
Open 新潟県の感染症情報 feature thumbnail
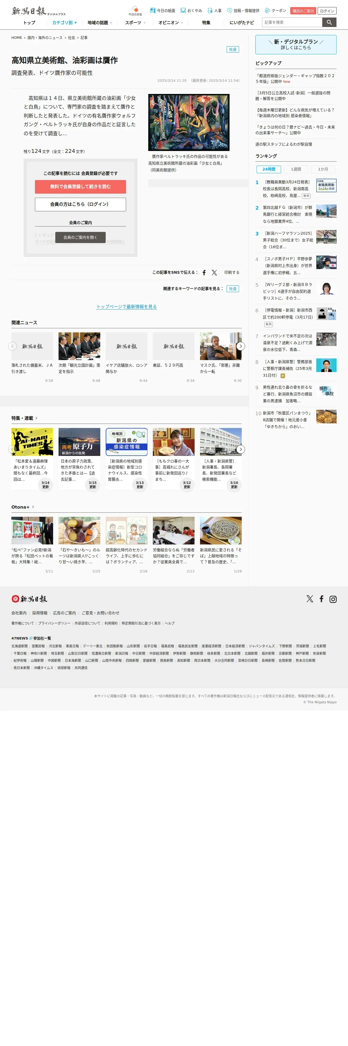[x=126, y=441]
